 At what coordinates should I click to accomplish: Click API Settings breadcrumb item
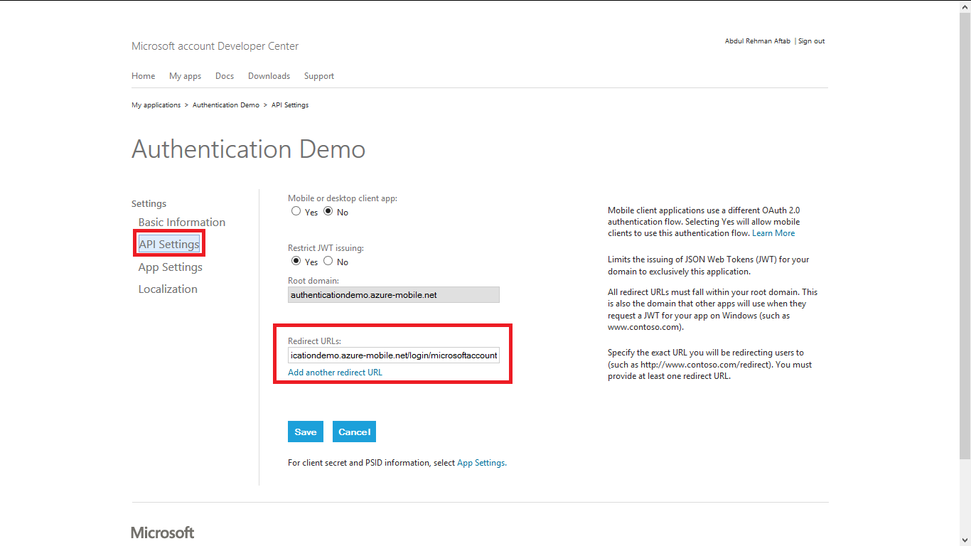point(290,105)
